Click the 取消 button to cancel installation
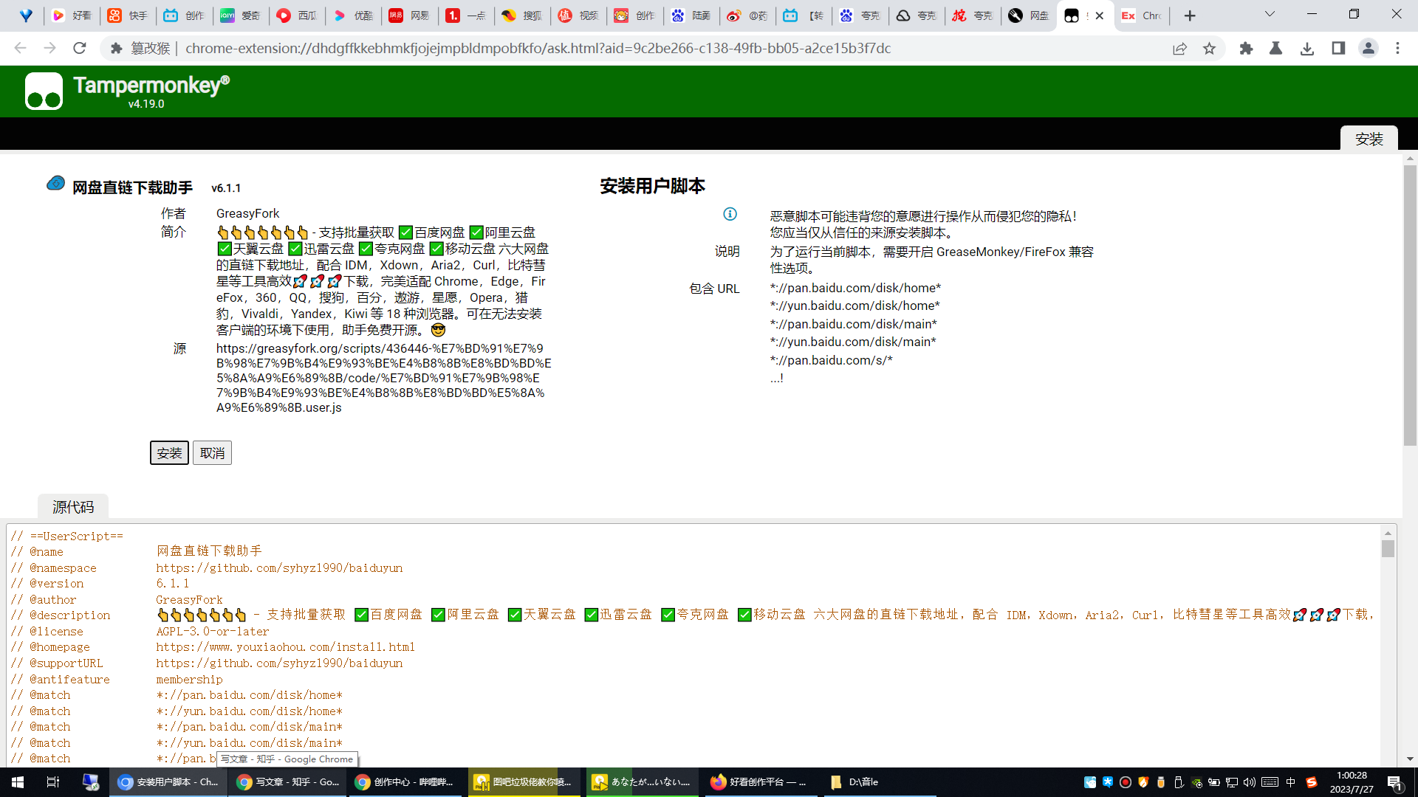The width and height of the screenshot is (1418, 797). pyautogui.click(x=212, y=452)
